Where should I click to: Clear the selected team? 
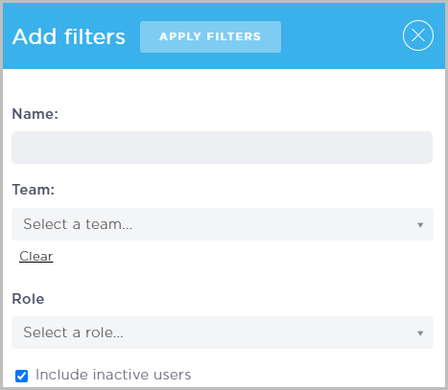pyautogui.click(x=36, y=256)
